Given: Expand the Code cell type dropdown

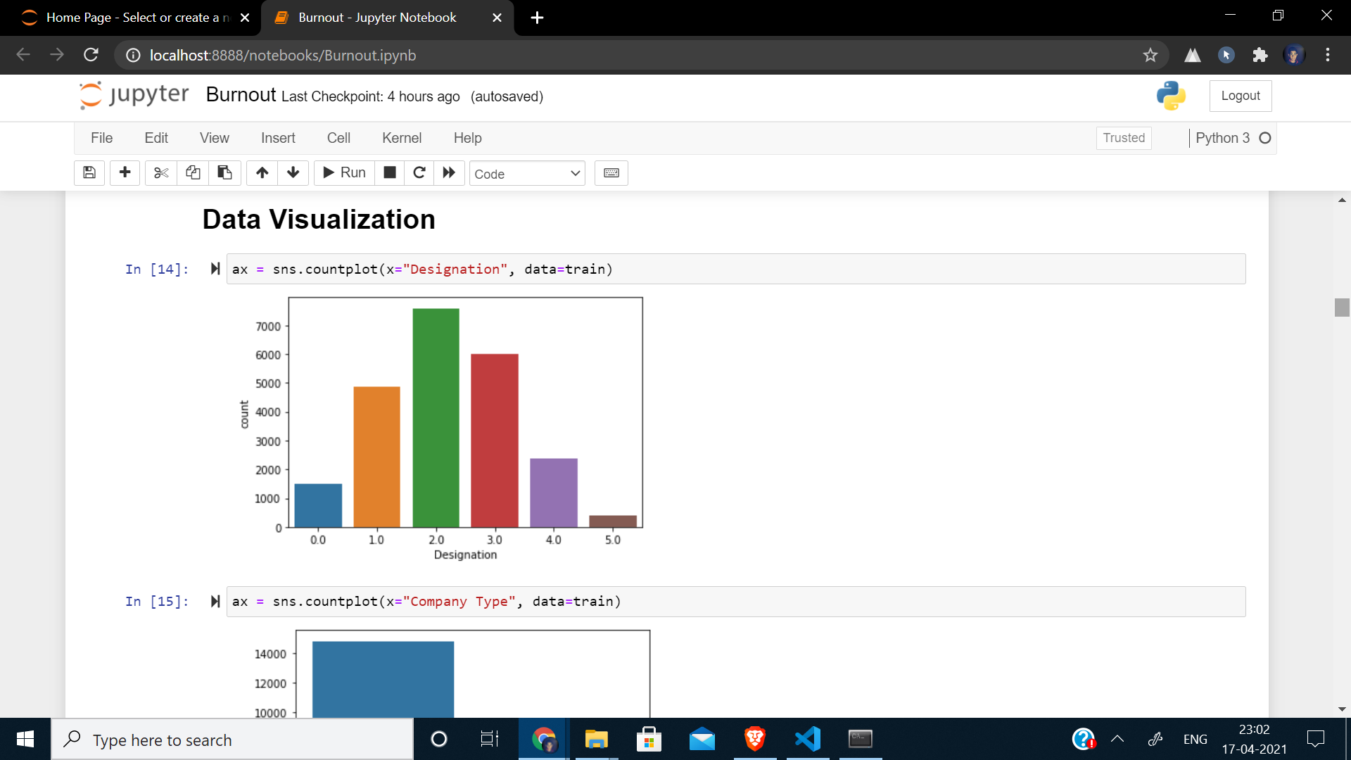Looking at the screenshot, I should (527, 173).
